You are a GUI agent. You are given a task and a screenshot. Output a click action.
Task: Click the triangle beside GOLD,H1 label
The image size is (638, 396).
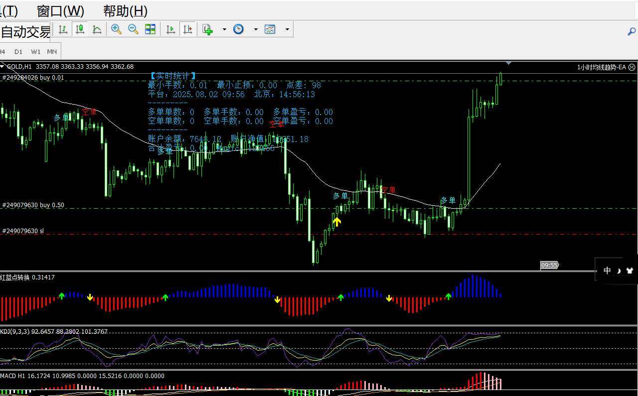click(x=2, y=66)
